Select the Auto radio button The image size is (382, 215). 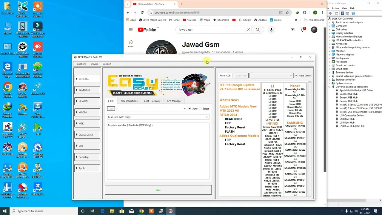(190, 109)
